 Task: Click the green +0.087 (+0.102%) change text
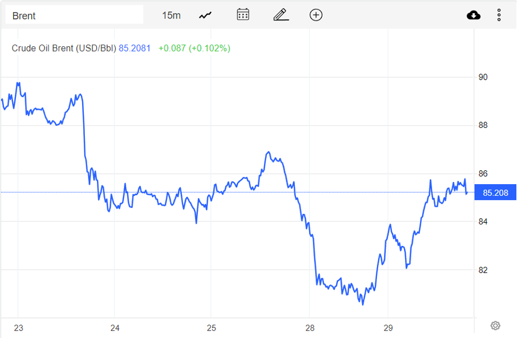coord(194,48)
